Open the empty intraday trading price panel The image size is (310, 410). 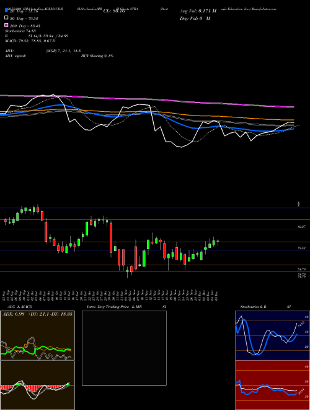point(124,348)
